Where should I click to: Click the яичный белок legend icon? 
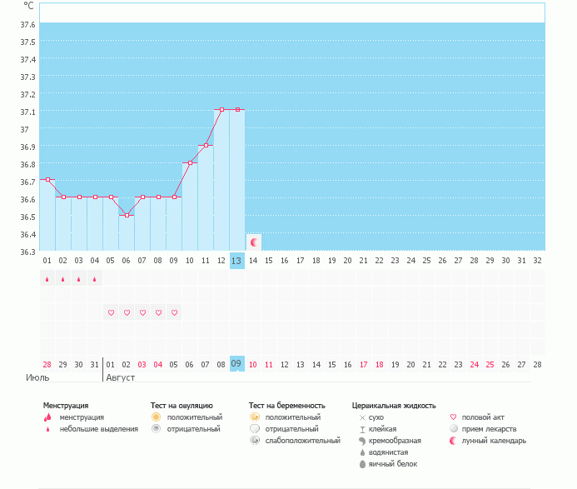pos(362,463)
